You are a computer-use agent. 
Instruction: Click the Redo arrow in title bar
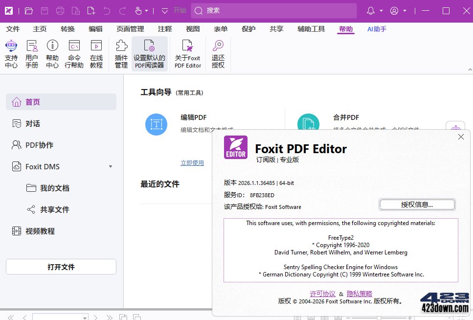click(x=122, y=11)
